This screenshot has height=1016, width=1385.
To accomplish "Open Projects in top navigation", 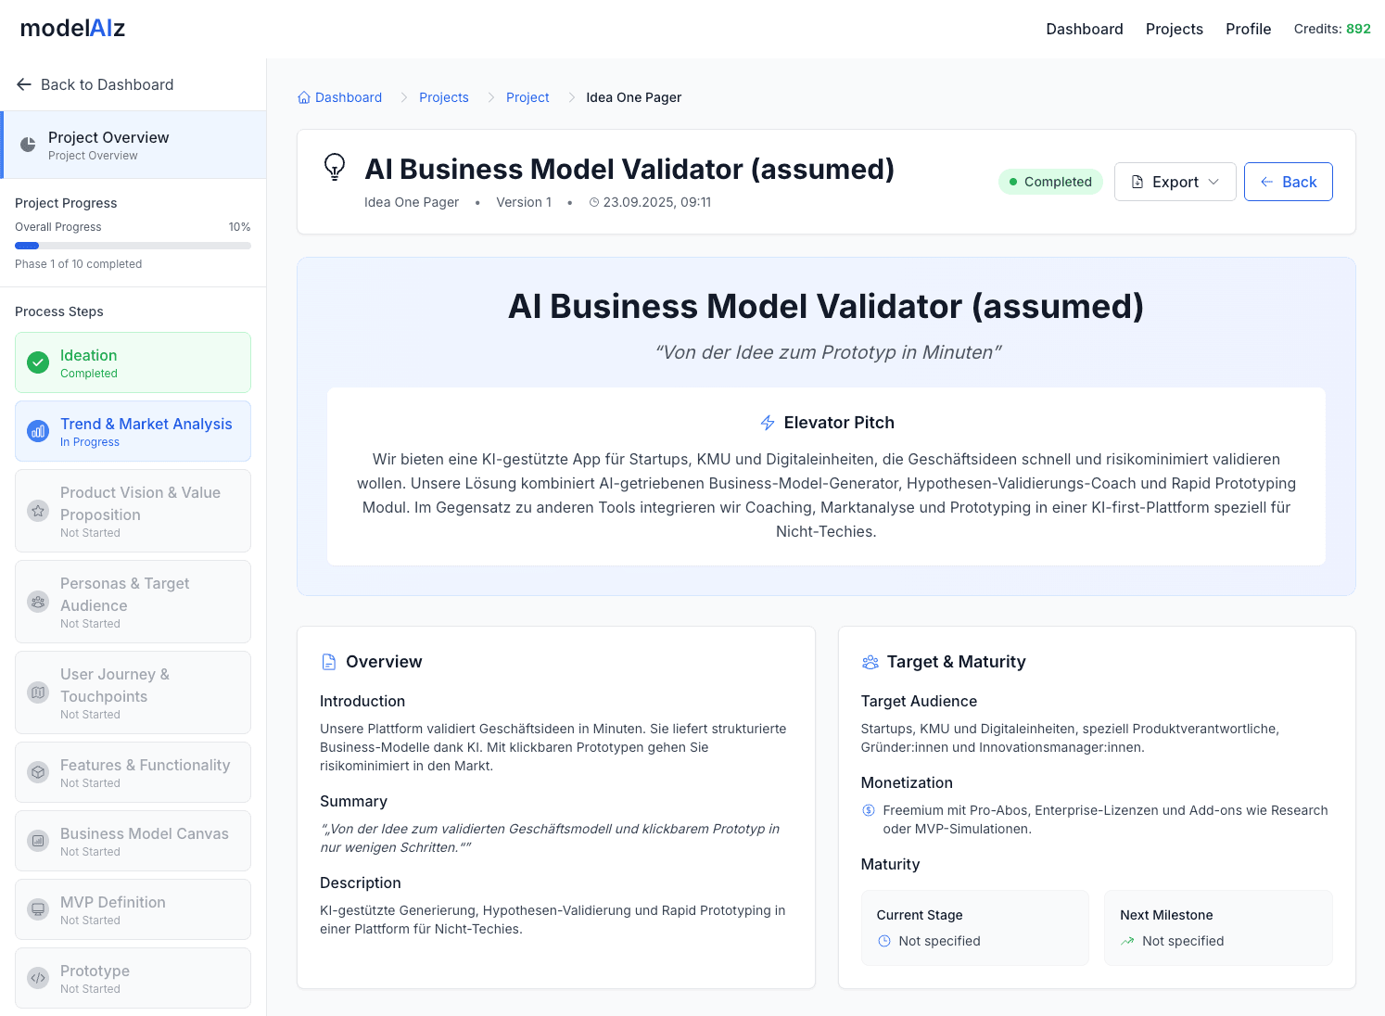I will (x=1174, y=29).
